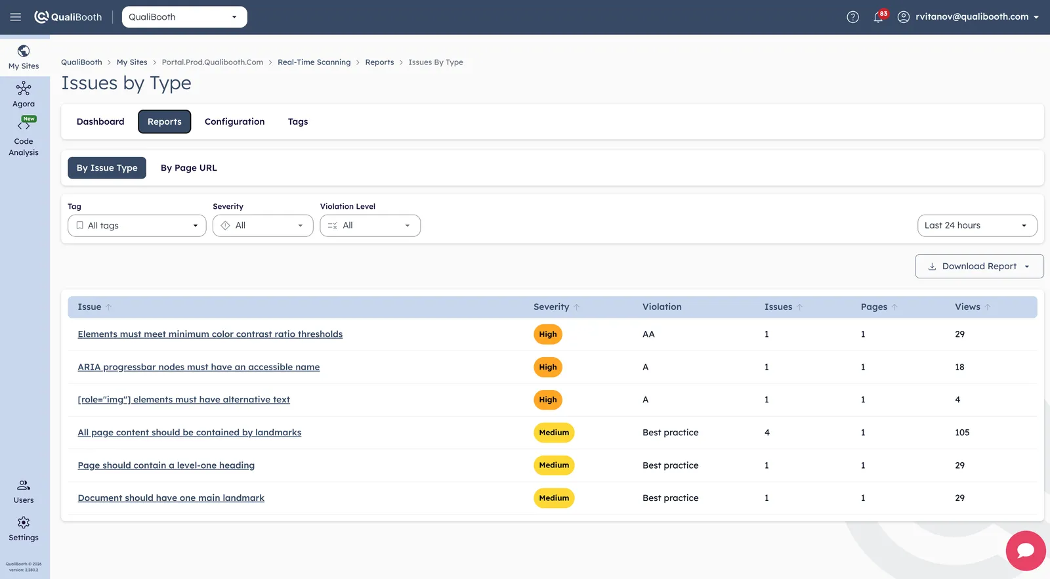This screenshot has width=1050, height=579.
Task: Sort the table by Issues count arrow
Action: [800, 307]
